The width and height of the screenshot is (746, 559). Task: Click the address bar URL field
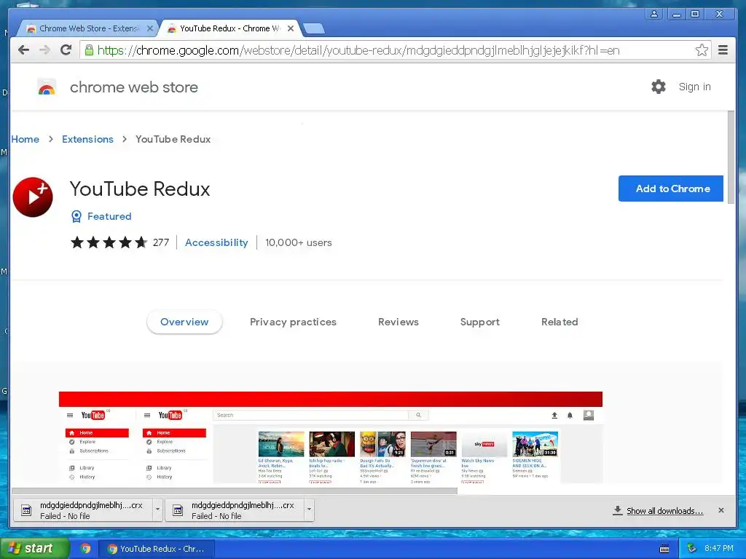click(x=395, y=50)
